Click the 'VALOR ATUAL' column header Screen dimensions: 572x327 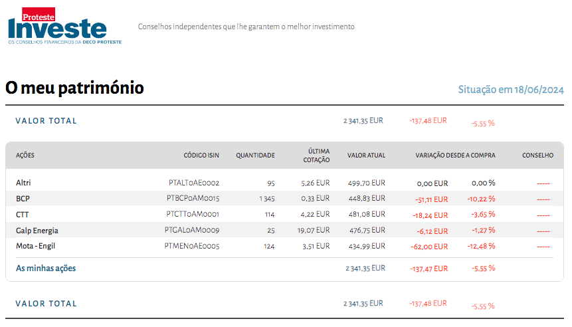pyautogui.click(x=366, y=156)
